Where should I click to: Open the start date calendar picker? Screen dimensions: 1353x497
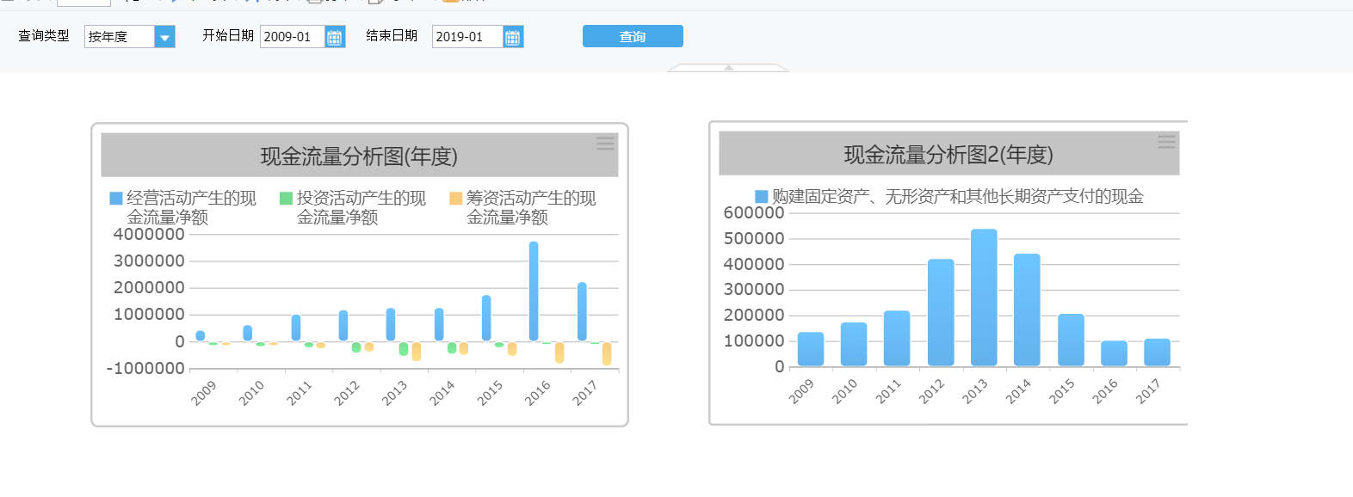point(335,37)
